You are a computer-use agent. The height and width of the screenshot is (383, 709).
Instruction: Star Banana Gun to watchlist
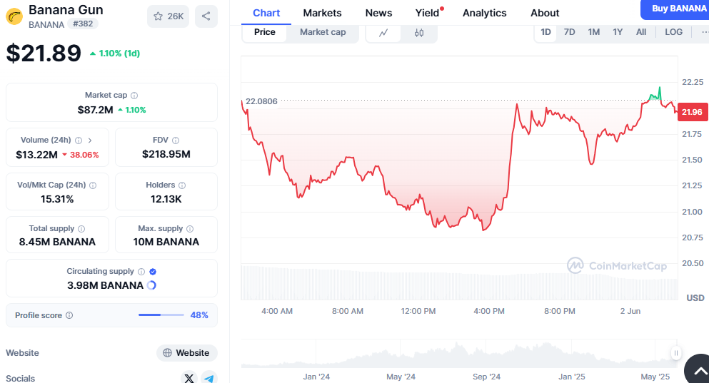169,16
